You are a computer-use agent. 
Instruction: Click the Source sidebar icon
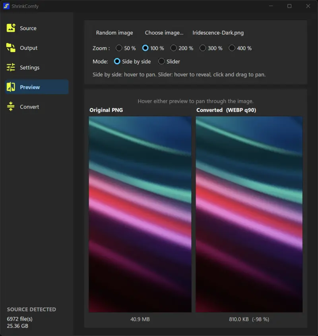point(11,28)
